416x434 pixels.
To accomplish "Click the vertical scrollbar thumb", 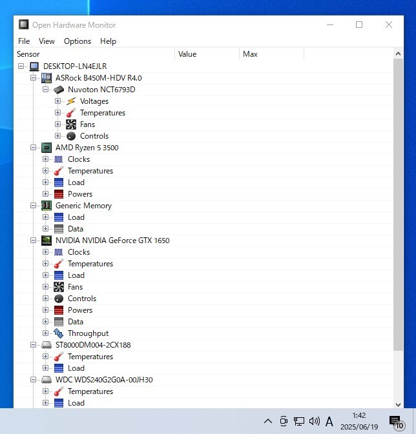I will [x=399, y=205].
